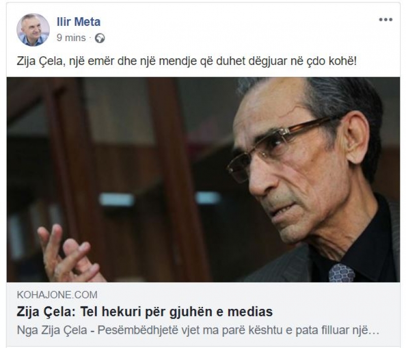Visit the Ilir Meta profile name link
Screen dimensions: 406x348
click(79, 22)
